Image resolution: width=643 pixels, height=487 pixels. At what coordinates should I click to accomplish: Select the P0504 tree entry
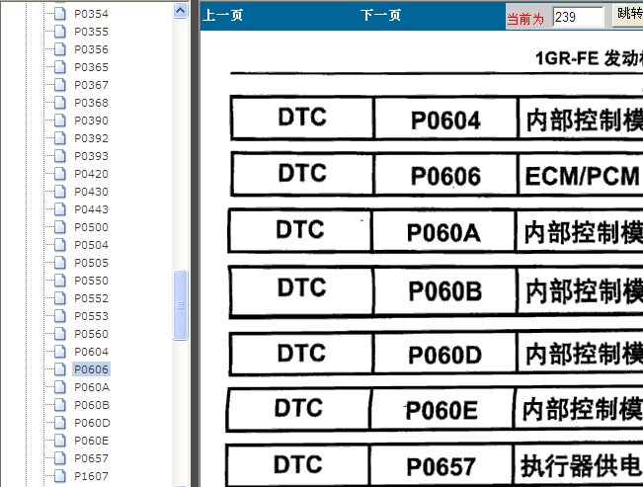[x=91, y=245]
